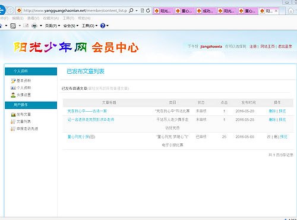Click the compatibility view page icon
Screen dimensions: 297x220
pyautogui.click(x=142, y=11)
